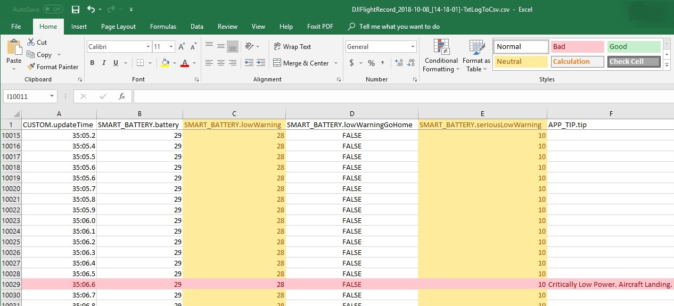Click Align Left icon

(209, 63)
